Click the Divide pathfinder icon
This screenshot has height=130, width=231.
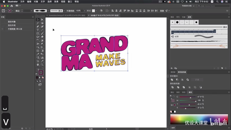click(172, 87)
